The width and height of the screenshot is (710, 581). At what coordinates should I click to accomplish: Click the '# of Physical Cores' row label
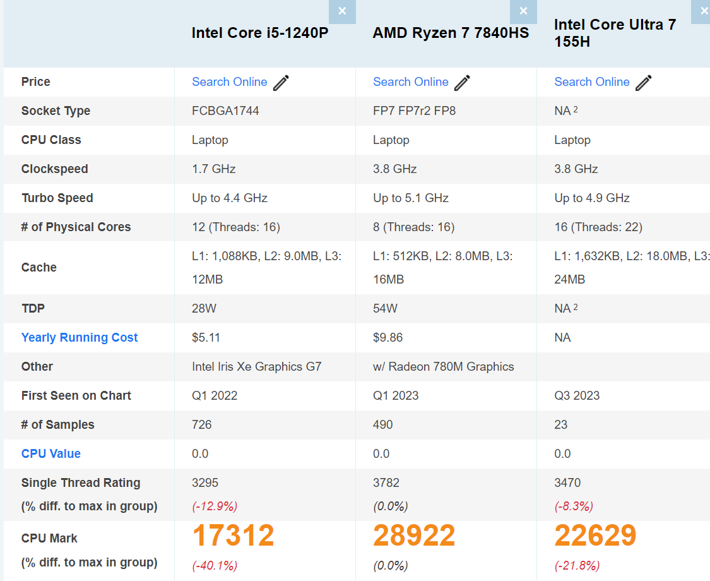click(x=76, y=227)
